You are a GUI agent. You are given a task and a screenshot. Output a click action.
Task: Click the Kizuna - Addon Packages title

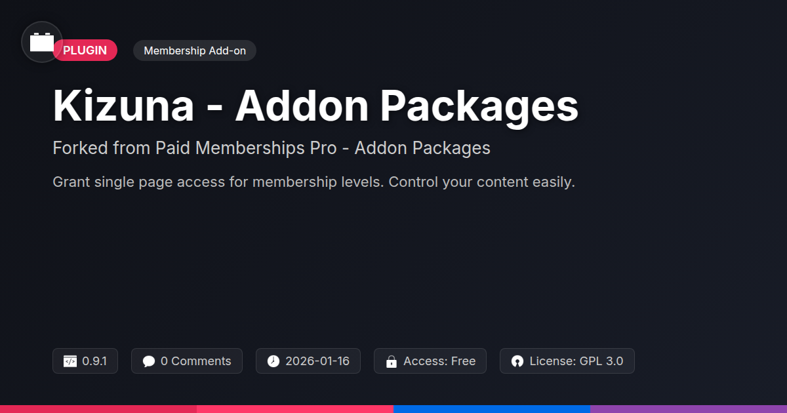[x=315, y=106]
